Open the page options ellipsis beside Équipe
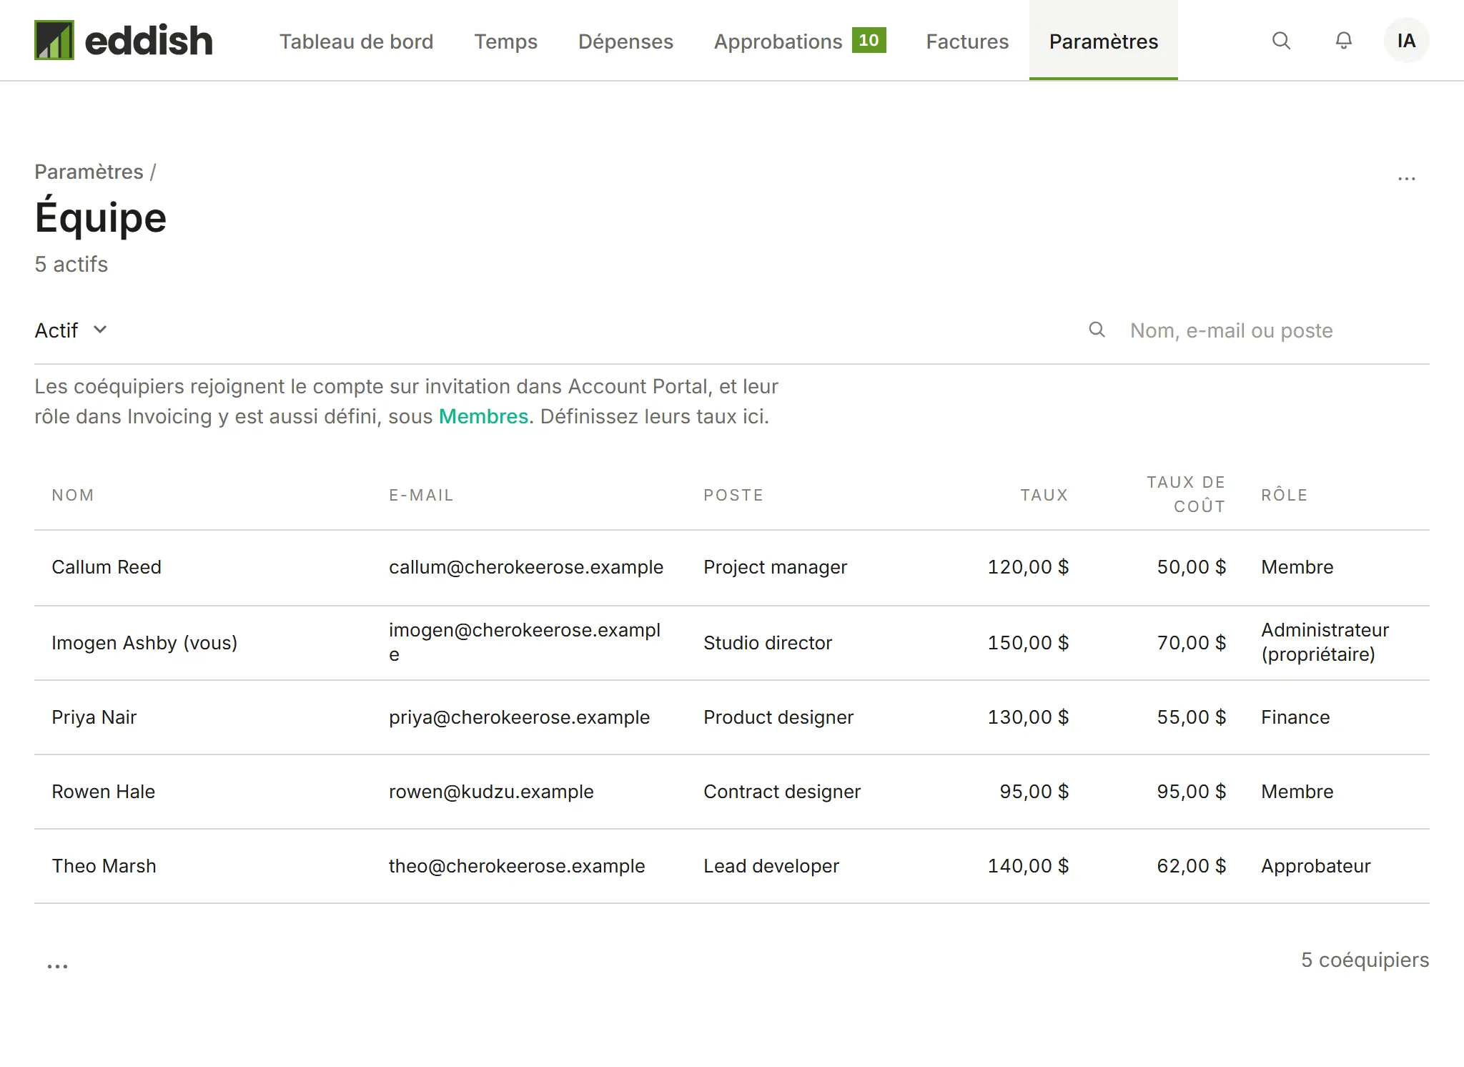Viewport: 1464px width, 1067px height. click(1406, 178)
